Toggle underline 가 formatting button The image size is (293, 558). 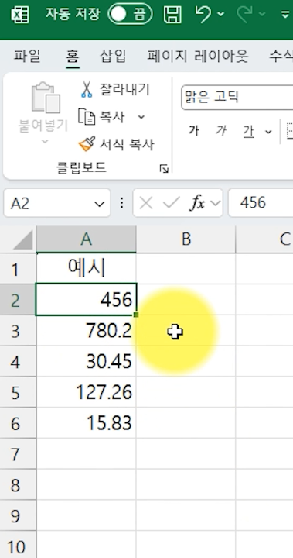(249, 131)
